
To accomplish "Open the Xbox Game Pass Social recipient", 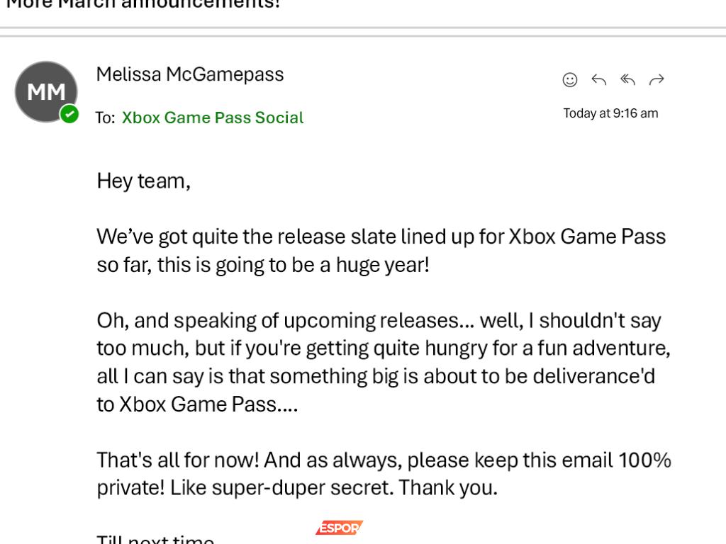I will (x=213, y=118).
